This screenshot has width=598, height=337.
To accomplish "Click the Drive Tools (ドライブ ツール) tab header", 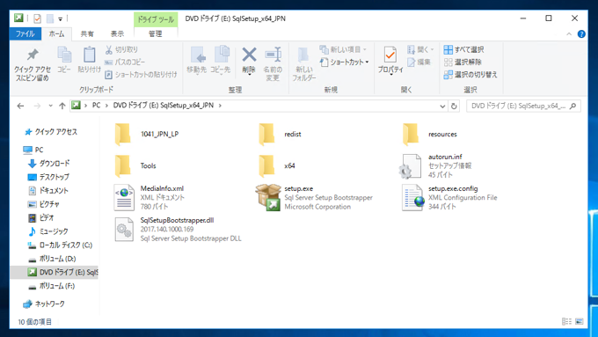I will tap(156, 19).
